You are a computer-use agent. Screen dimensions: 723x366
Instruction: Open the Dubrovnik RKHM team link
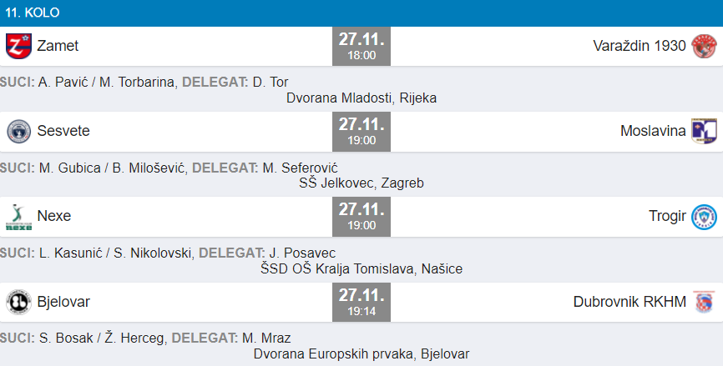coord(629,302)
